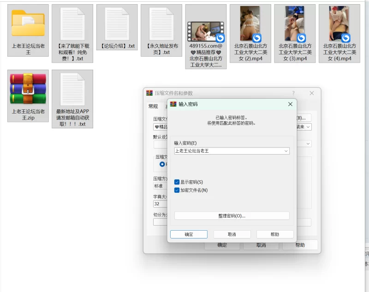Select the 最新地址及APP text file icon
The width and height of the screenshot is (369, 292).
[72, 89]
